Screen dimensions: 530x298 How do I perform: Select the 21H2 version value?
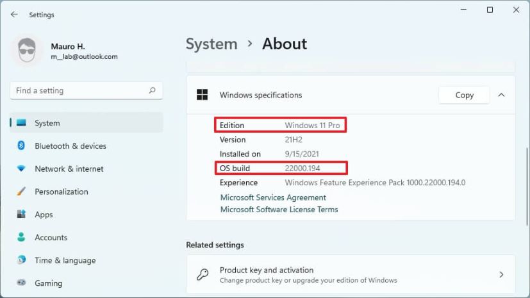[294, 140]
